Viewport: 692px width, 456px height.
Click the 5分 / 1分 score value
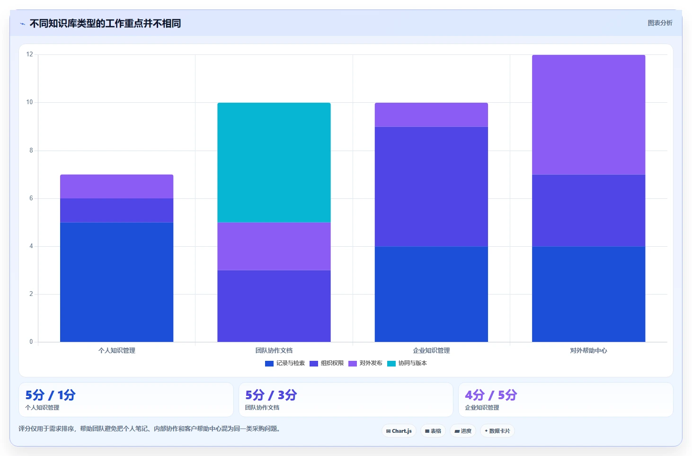50,395
